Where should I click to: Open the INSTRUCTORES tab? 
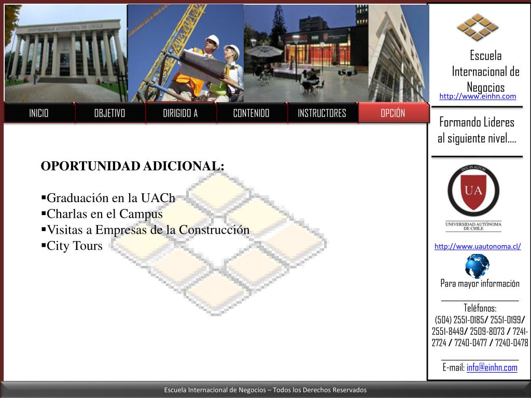[322, 112]
